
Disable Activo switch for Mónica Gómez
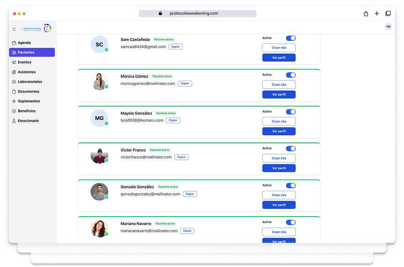coord(291,75)
